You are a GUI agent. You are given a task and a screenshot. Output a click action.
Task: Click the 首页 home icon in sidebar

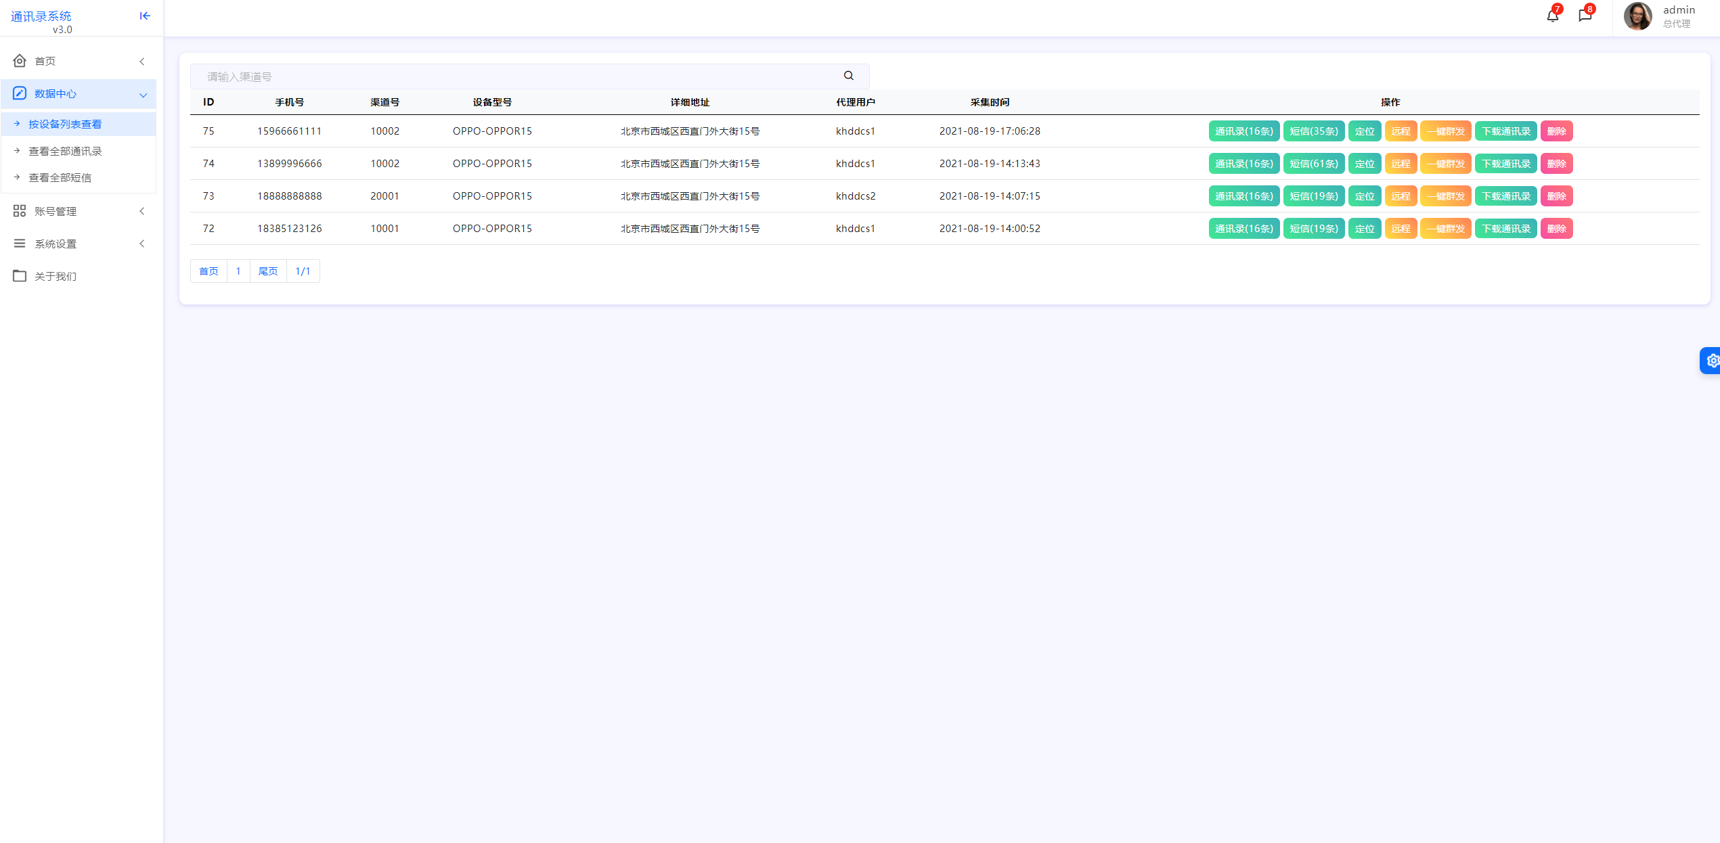point(20,61)
